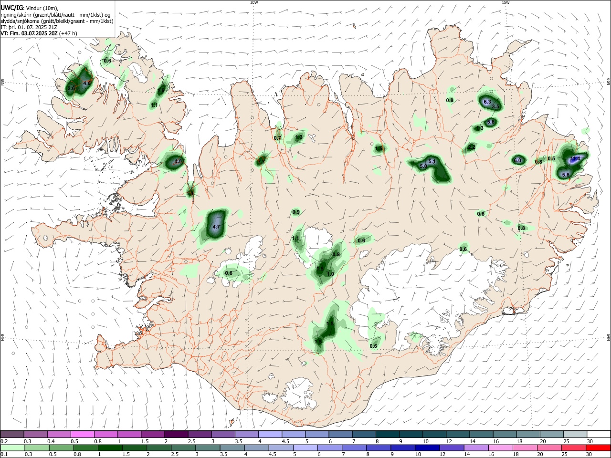Select the 'Vindur (10m)' header text

(x=42, y=8)
